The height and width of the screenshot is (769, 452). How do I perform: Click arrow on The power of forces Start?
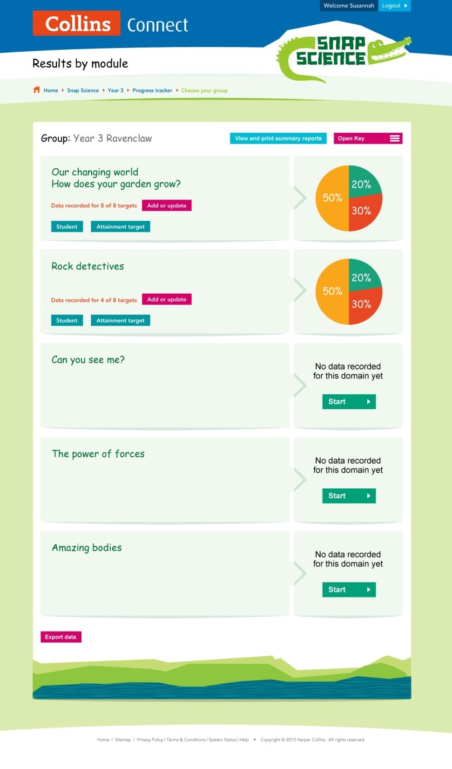point(369,496)
